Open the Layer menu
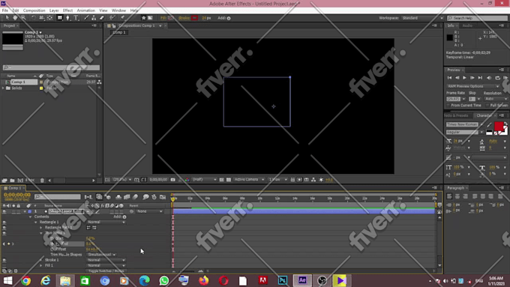 click(54, 10)
